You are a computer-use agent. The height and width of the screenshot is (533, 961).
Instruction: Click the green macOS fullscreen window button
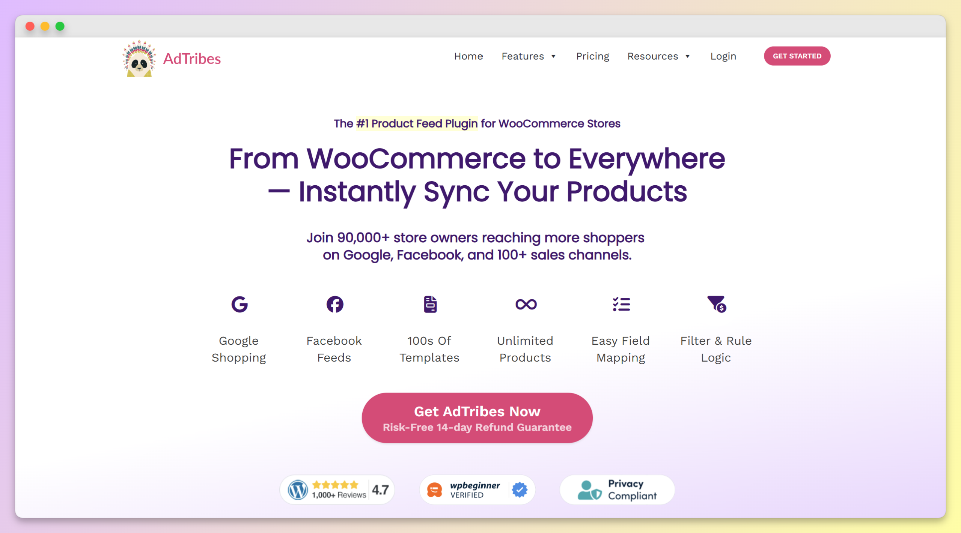[60, 26]
